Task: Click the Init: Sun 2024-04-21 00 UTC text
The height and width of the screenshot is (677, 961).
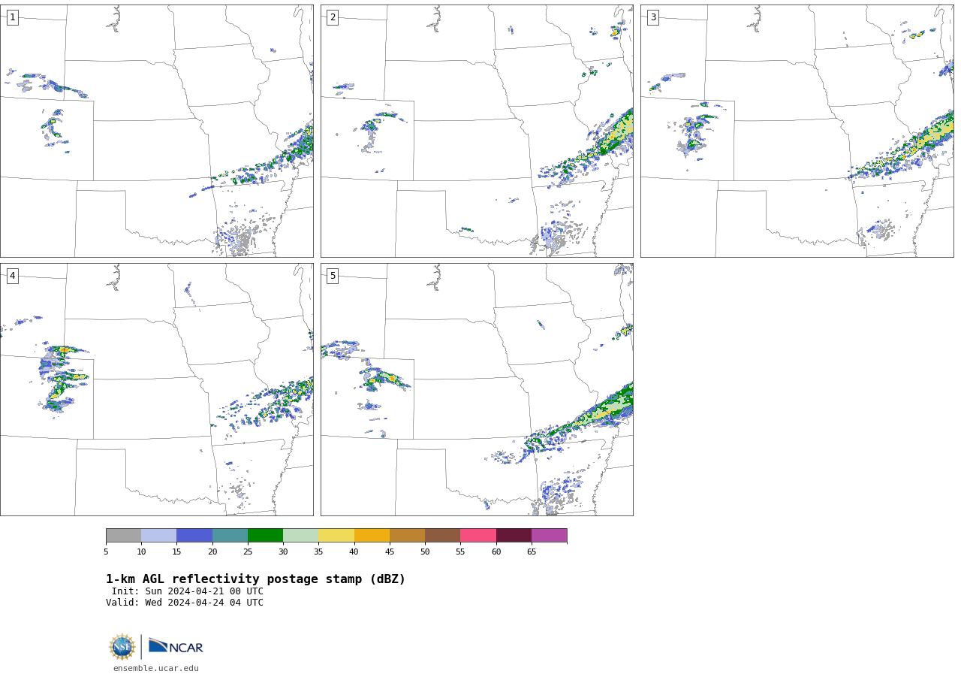Action: tap(188, 591)
